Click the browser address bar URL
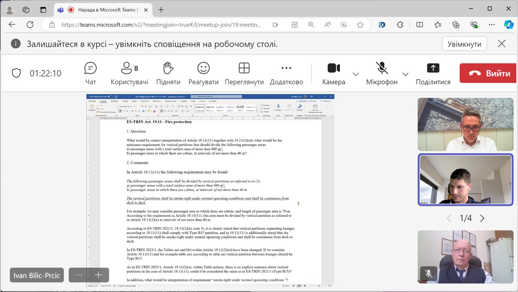Viewport: 518px width, 292px height. click(x=161, y=25)
